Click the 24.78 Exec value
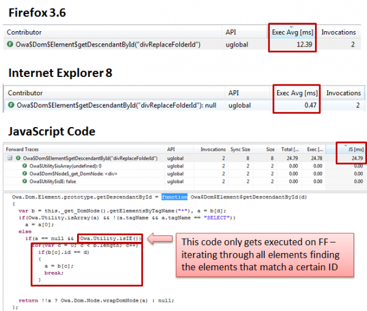 317,158
